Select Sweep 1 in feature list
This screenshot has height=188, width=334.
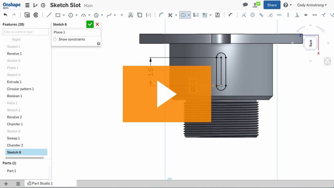pos(14,138)
